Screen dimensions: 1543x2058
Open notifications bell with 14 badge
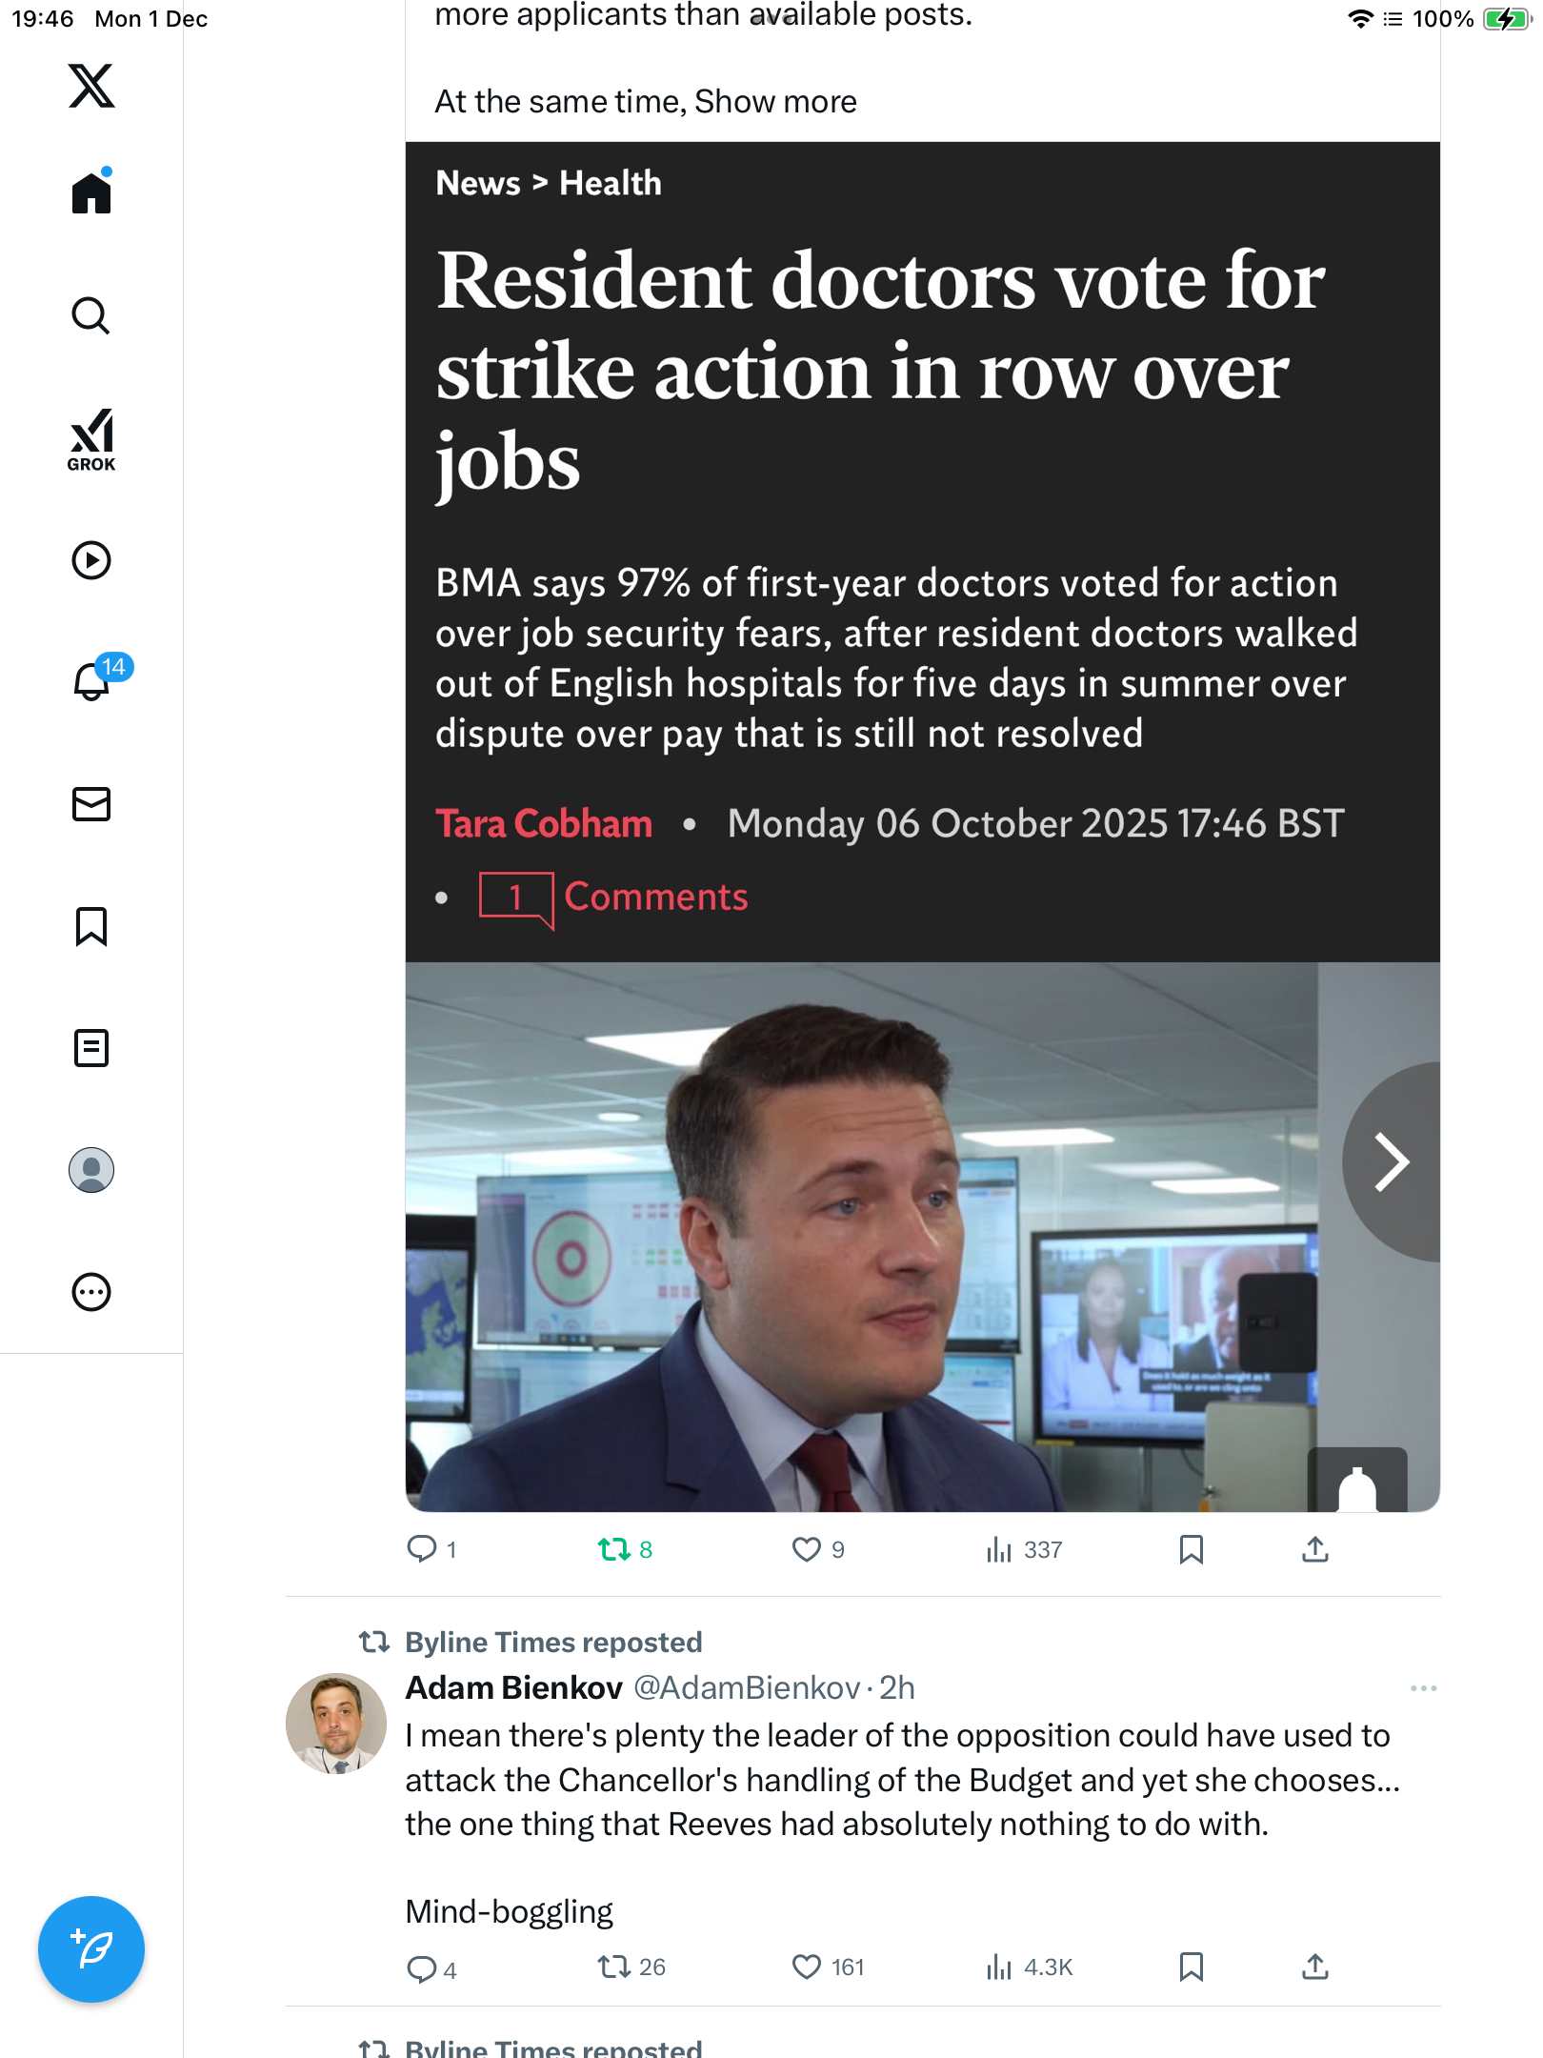coord(93,681)
